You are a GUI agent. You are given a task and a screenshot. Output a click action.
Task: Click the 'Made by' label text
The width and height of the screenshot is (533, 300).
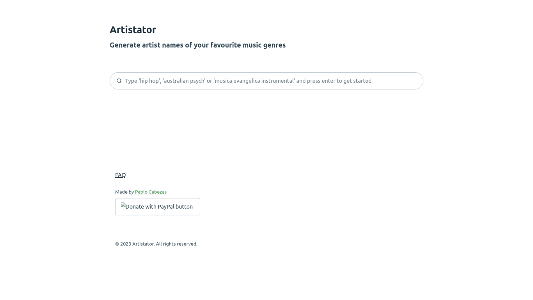click(124, 192)
